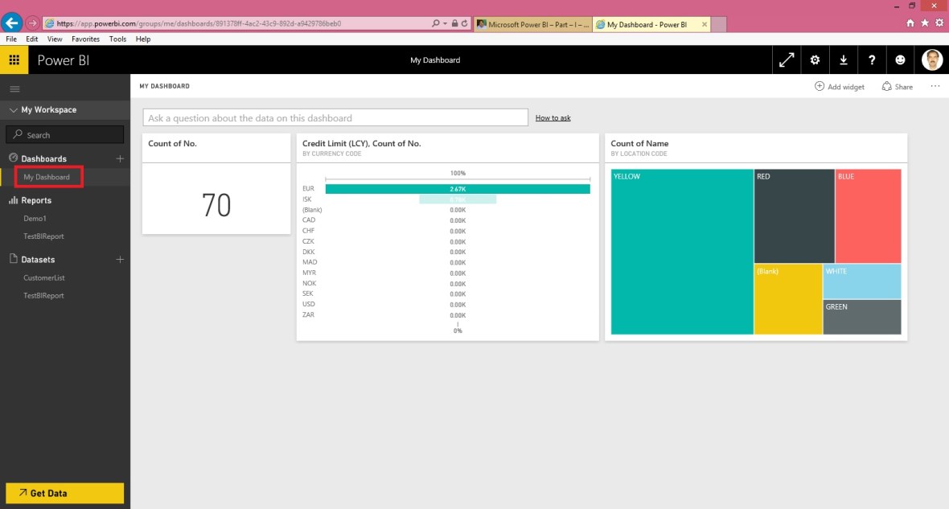The width and height of the screenshot is (949, 509).
Task: Open the app launcher waffle icon
Action: click(x=14, y=60)
